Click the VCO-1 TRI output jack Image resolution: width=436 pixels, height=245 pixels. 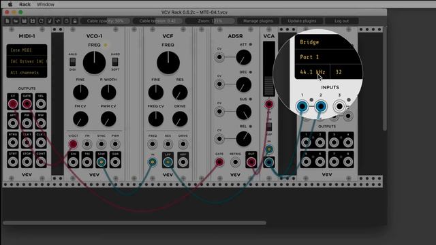click(87, 162)
